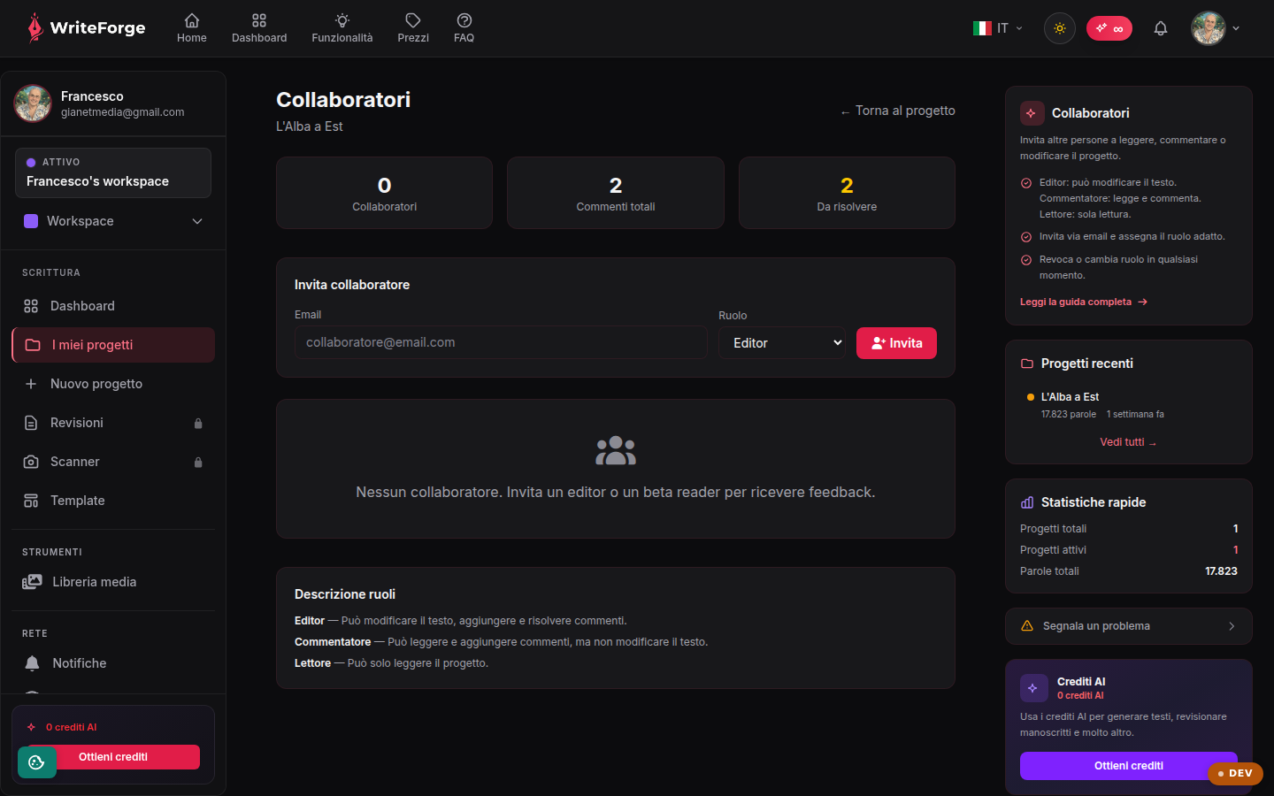Click Francesco's sidebar profile picture
This screenshot has width=1274, height=796.
tap(33, 103)
